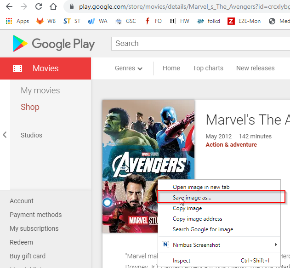Open My movies in sidebar
This screenshot has height=268, width=290.
40,91
